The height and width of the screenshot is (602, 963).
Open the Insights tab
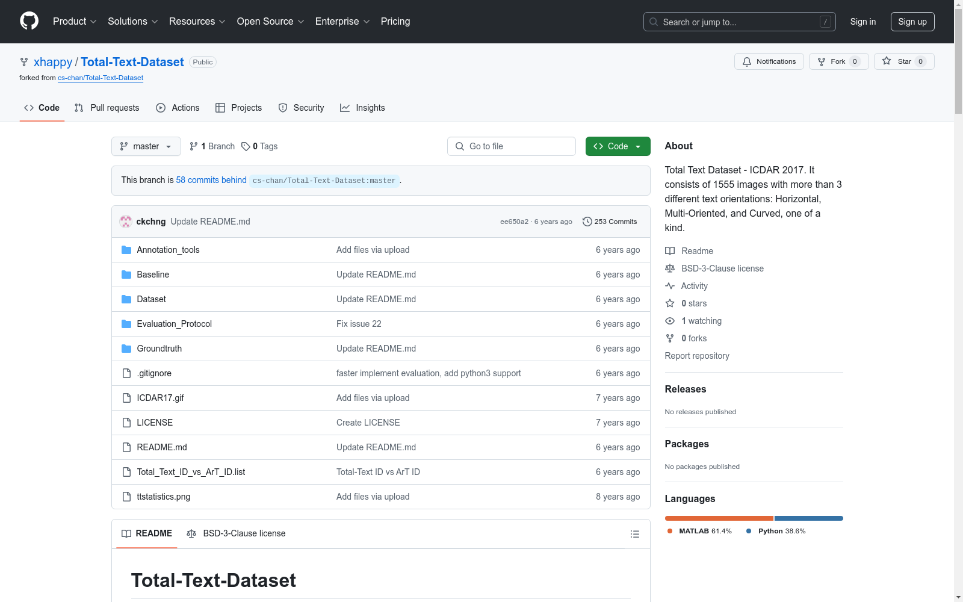[x=362, y=108]
